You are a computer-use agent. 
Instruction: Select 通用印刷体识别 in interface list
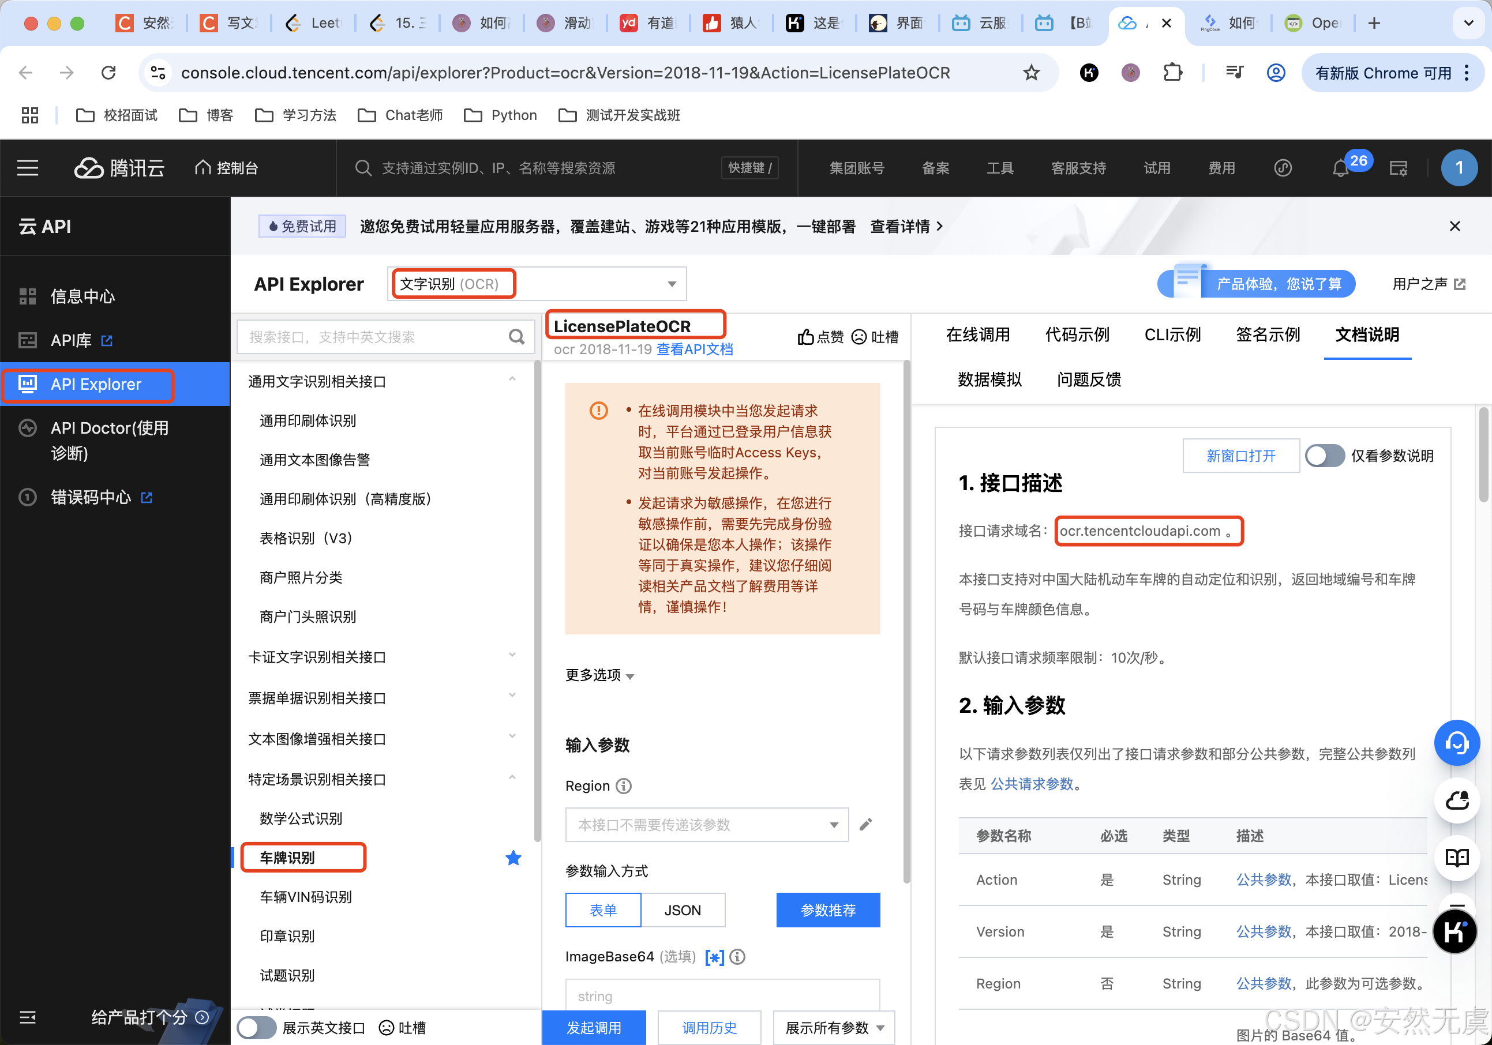click(x=308, y=421)
